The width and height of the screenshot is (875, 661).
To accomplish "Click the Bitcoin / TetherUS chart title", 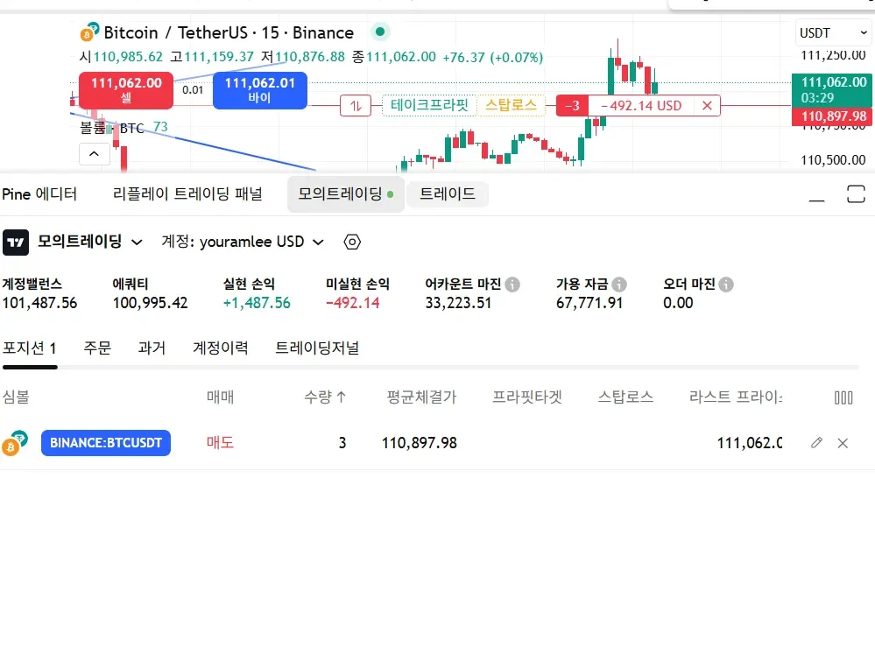I will (x=229, y=32).
